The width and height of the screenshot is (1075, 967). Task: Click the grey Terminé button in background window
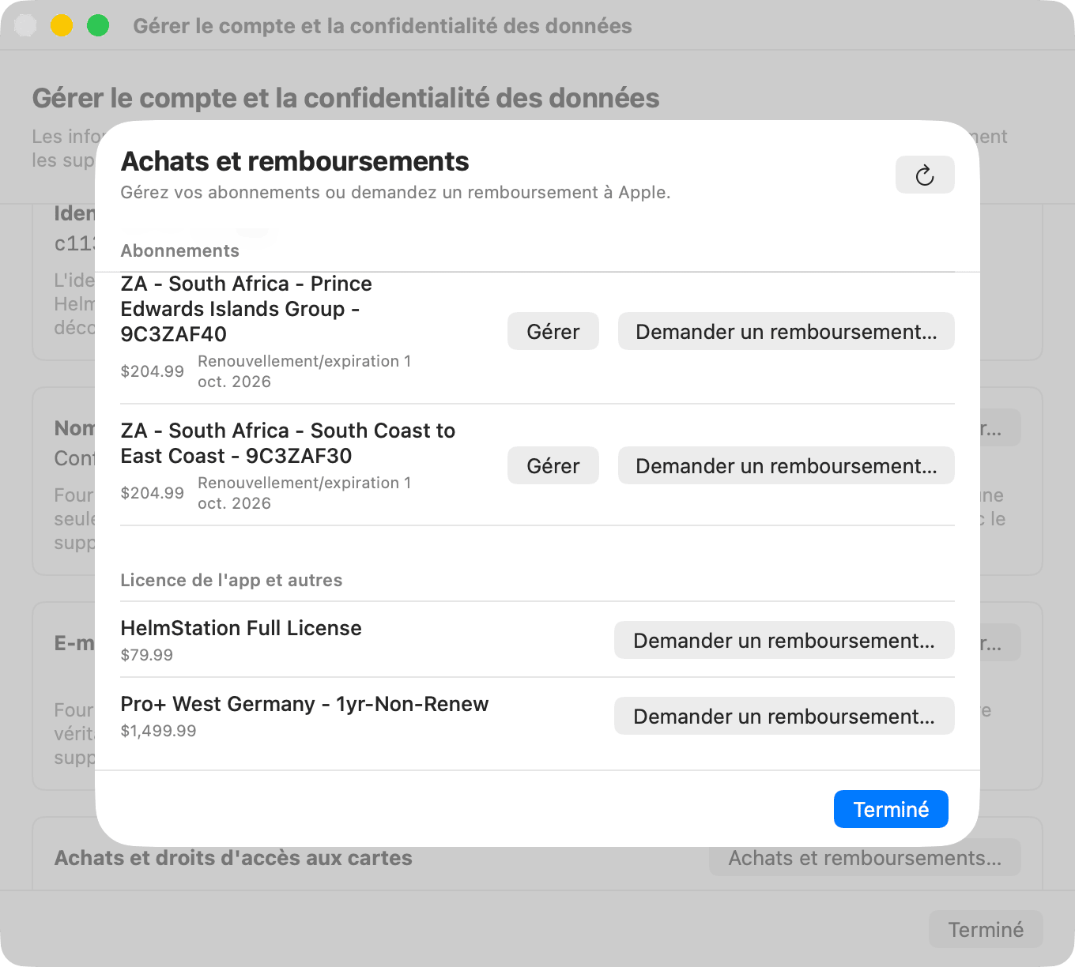coord(986,930)
